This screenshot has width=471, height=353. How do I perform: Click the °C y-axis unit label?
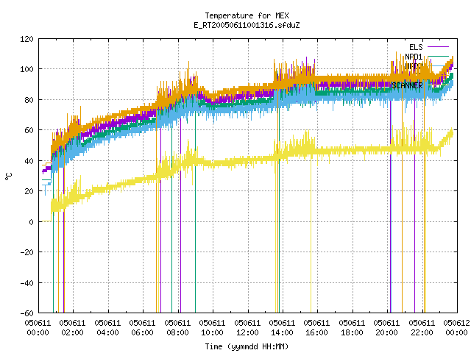[x=8, y=176]
